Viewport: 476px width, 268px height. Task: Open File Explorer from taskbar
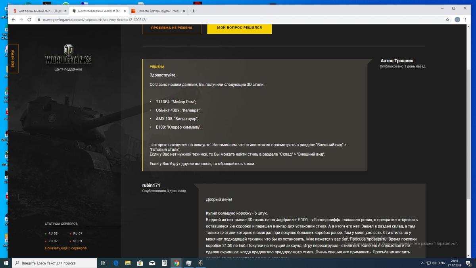[x=128, y=263]
